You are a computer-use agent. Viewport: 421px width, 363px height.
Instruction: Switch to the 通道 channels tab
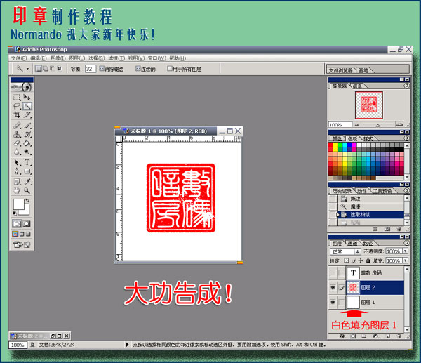pos(352,243)
